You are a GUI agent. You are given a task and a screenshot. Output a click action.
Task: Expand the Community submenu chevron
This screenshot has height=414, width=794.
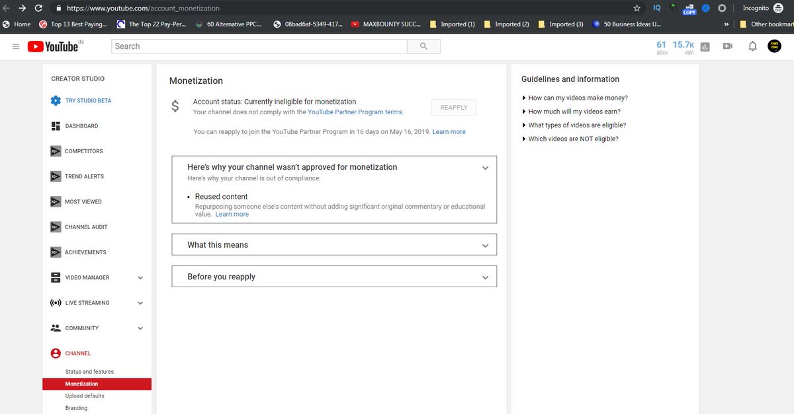pos(140,328)
